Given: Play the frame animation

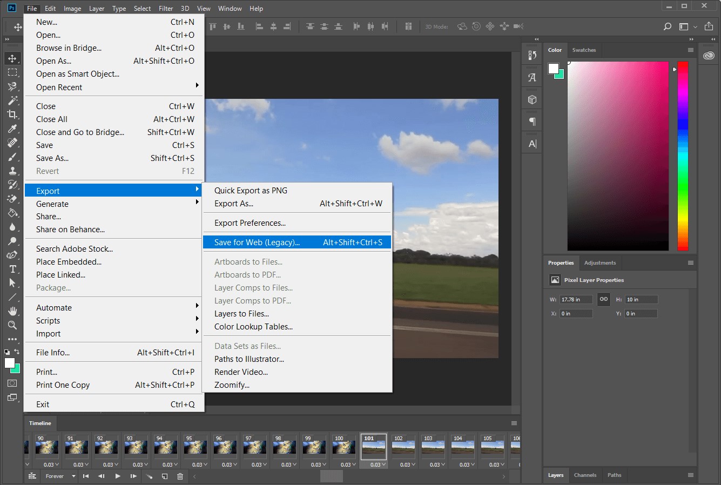Looking at the screenshot, I should 118,476.
